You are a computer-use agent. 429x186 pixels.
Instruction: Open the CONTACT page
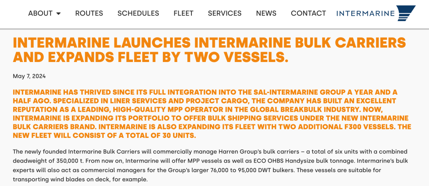308,13
